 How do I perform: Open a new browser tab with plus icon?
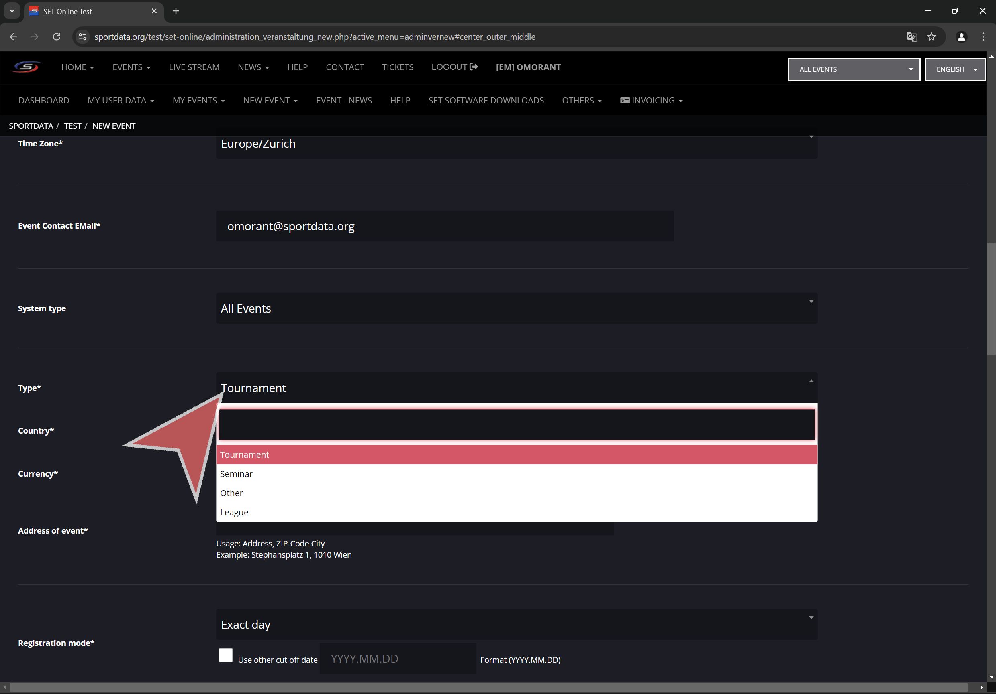[x=176, y=11]
